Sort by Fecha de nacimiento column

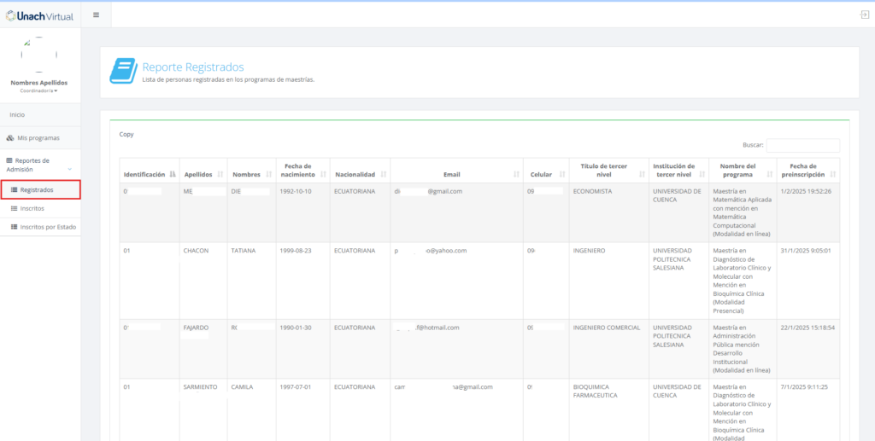(x=299, y=170)
